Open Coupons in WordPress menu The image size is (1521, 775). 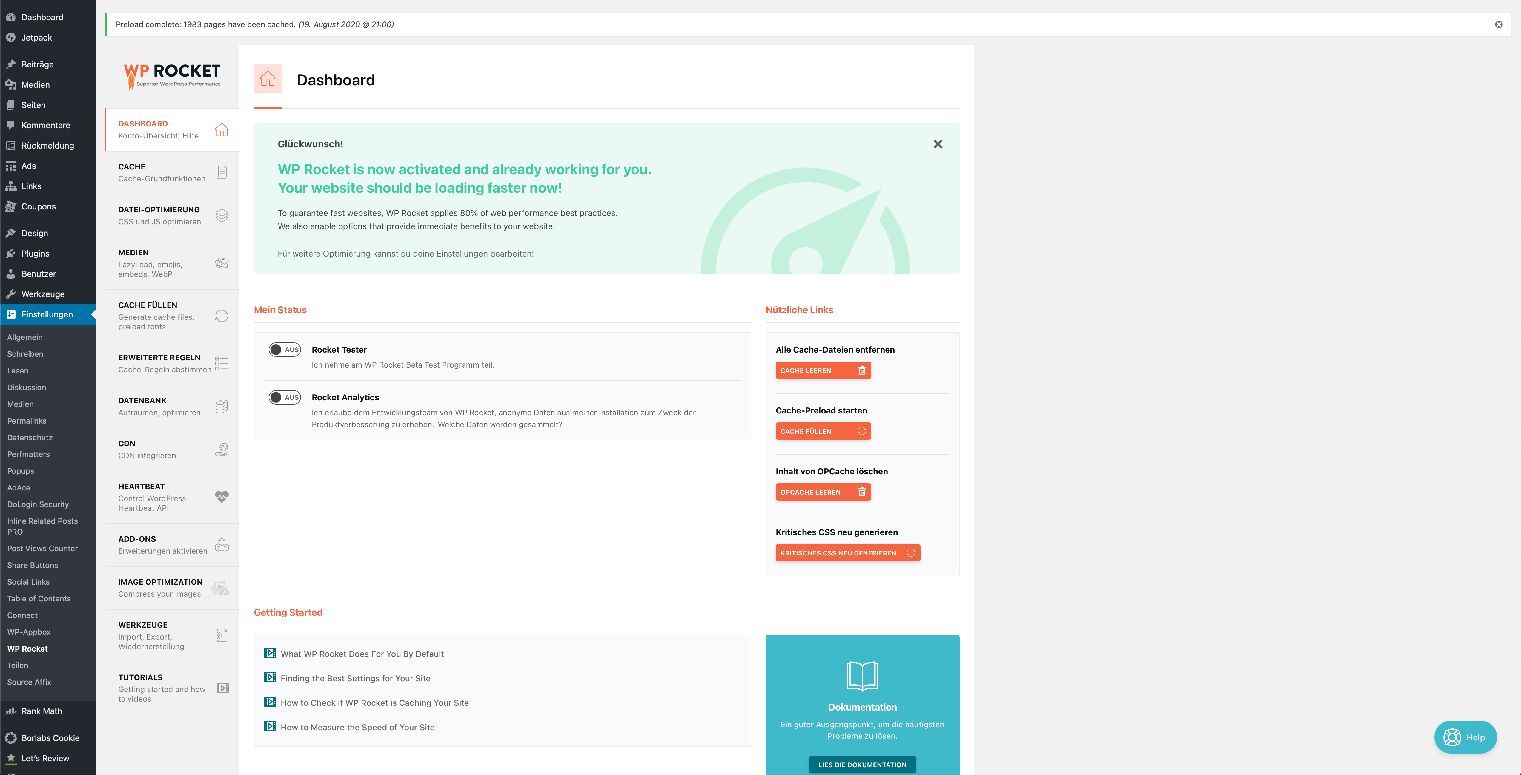point(47,206)
